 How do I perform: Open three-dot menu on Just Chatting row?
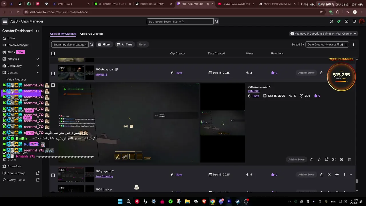pyautogui.click(x=345, y=175)
